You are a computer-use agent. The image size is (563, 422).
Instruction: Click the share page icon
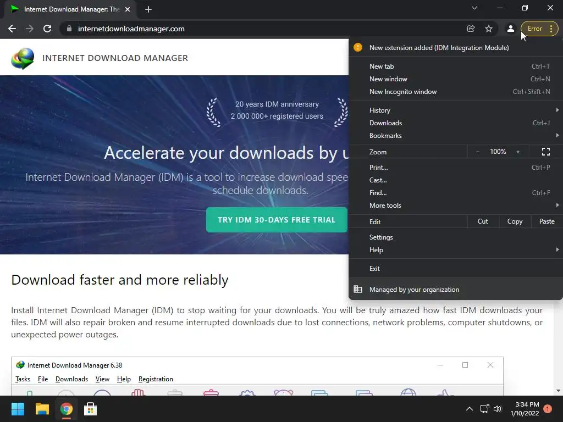[x=471, y=29]
